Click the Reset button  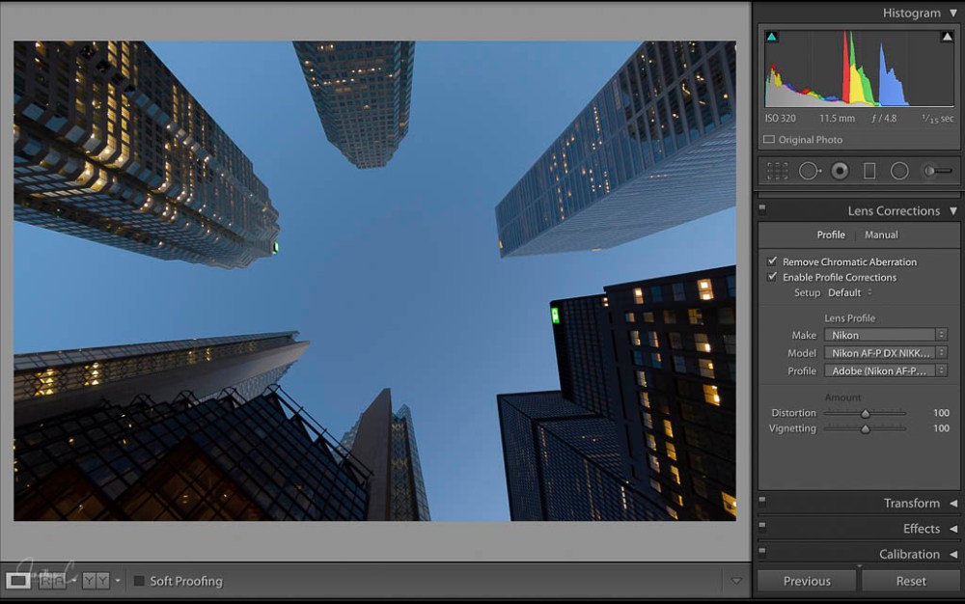[910, 581]
